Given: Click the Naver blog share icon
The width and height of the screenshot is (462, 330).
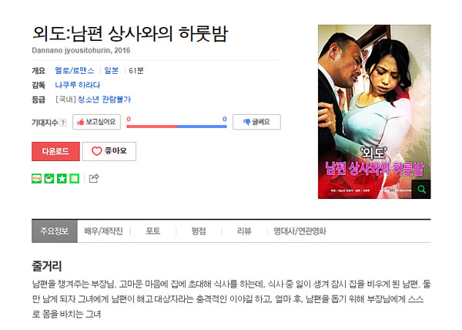Looking at the screenshot, I should 36,178.
